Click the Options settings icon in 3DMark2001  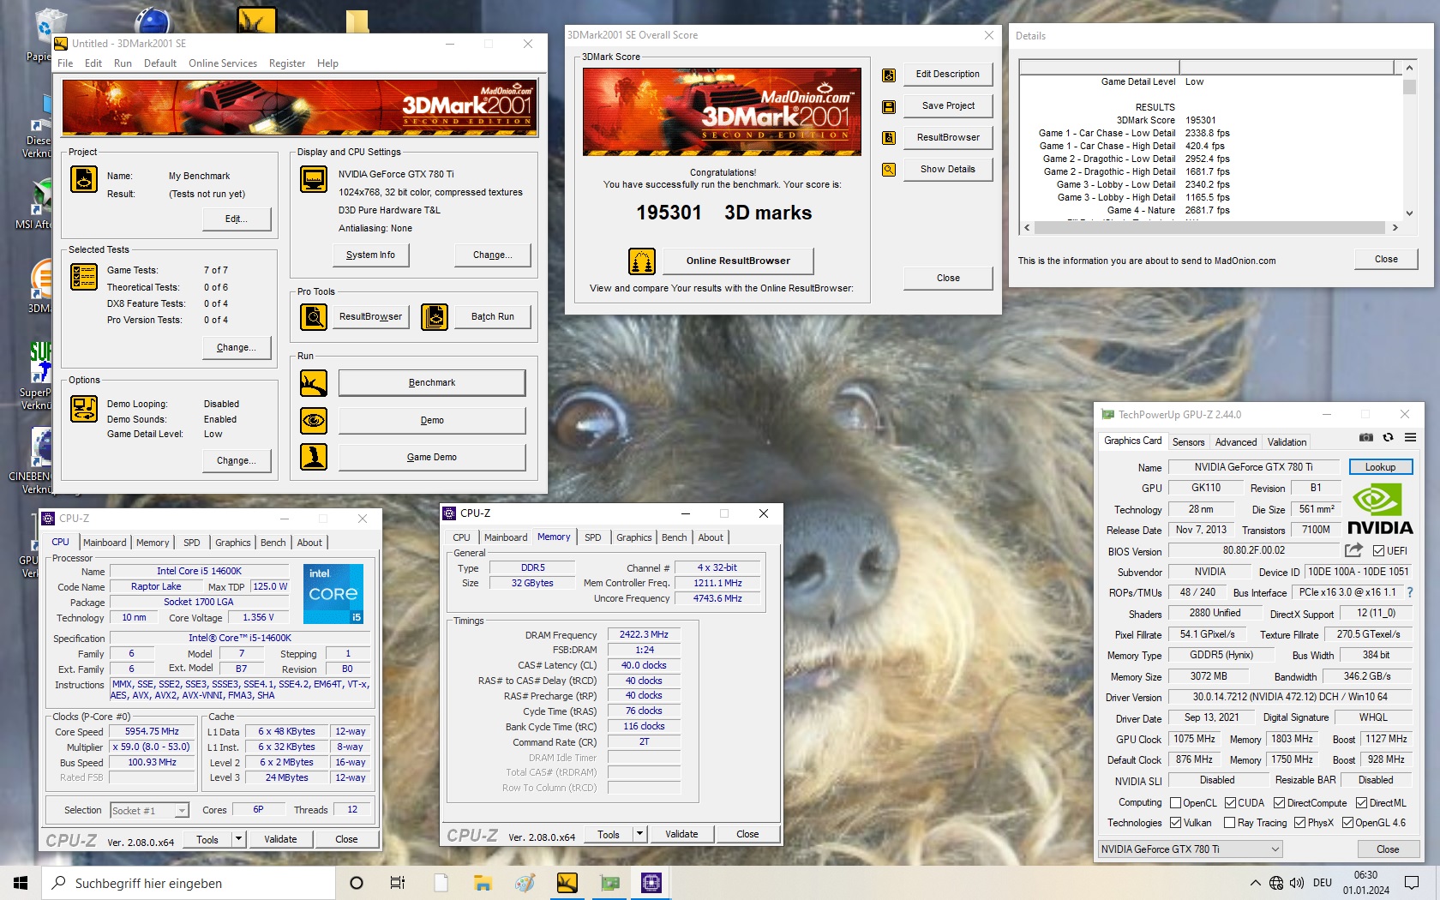coord(84,409)
